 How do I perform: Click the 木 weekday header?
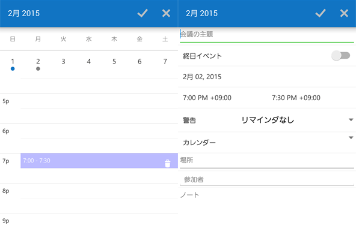(114, 39)
